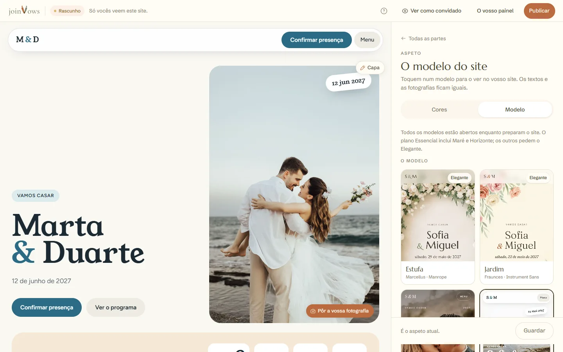Click Ver o programa button

[x=116, y=307]
